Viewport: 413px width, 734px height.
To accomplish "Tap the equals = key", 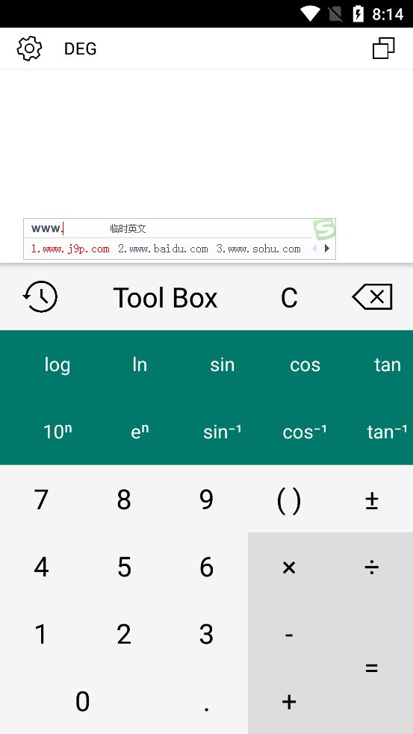I will tap(372, 668).
